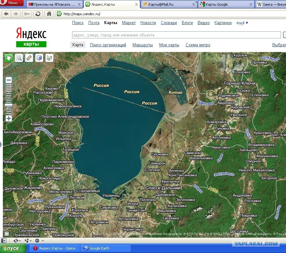Open Маршруты section link
This screenshot has height=253, width=286.
point(143,45)
